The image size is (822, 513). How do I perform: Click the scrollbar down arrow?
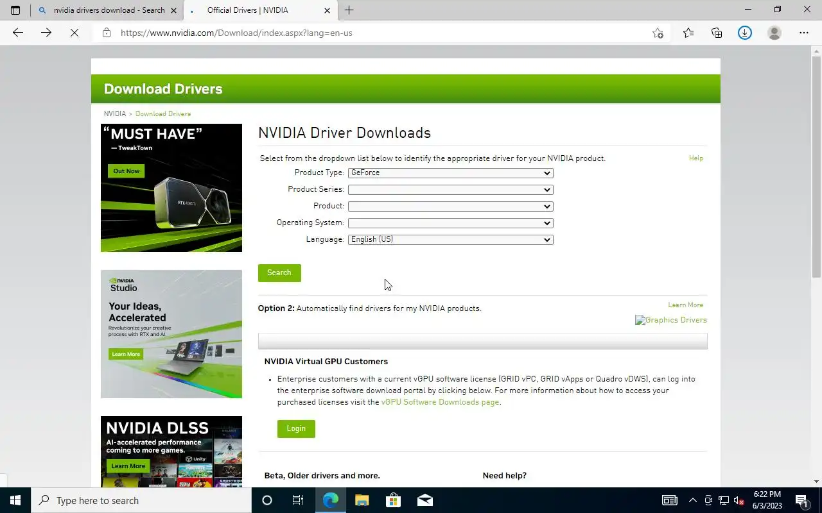816,482
